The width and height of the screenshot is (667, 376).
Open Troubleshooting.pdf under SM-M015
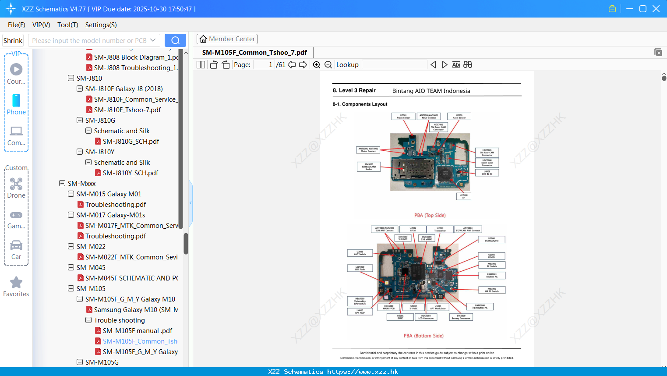click(x=112, y=204)
